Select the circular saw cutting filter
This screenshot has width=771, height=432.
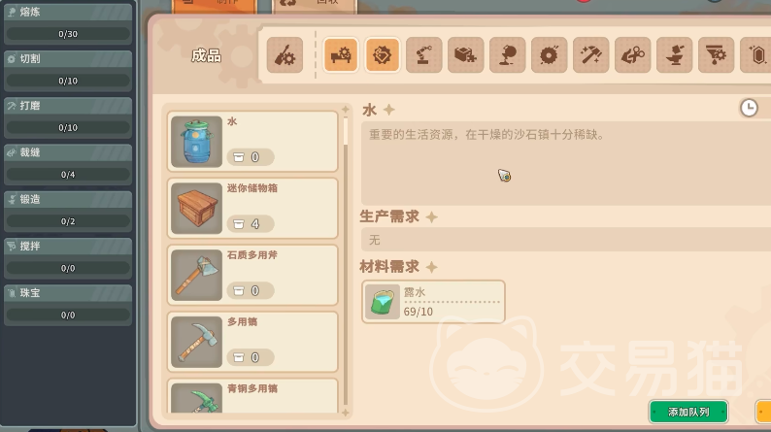[x=550, y=55]
